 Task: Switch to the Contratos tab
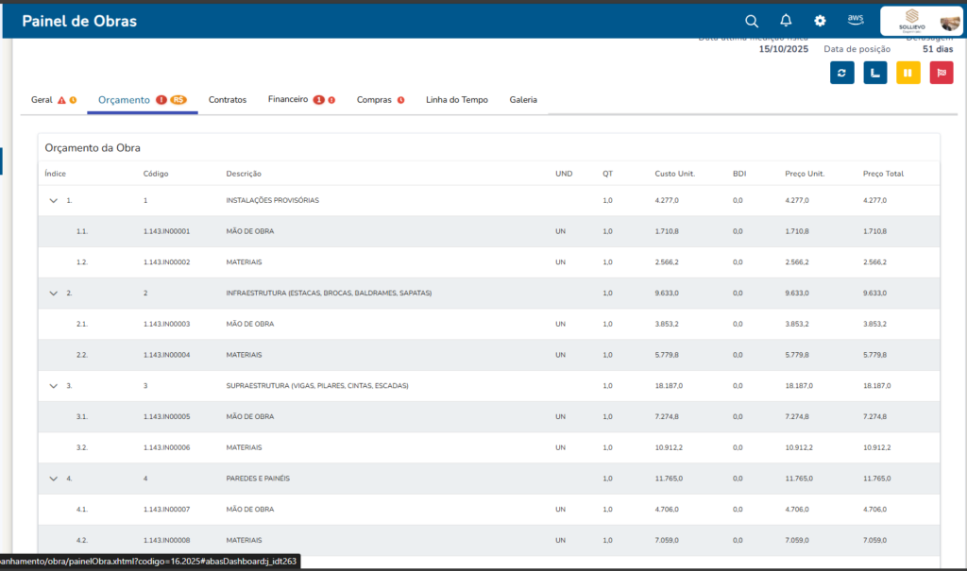coord(227,99)
